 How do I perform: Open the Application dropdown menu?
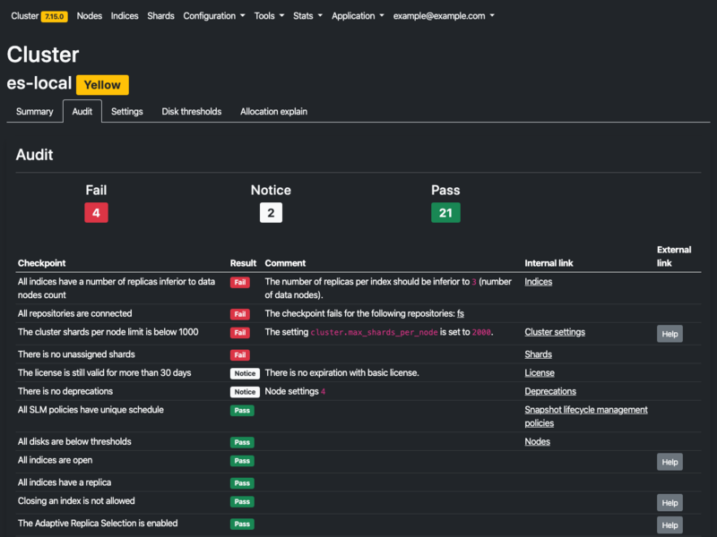click(358, 16)
